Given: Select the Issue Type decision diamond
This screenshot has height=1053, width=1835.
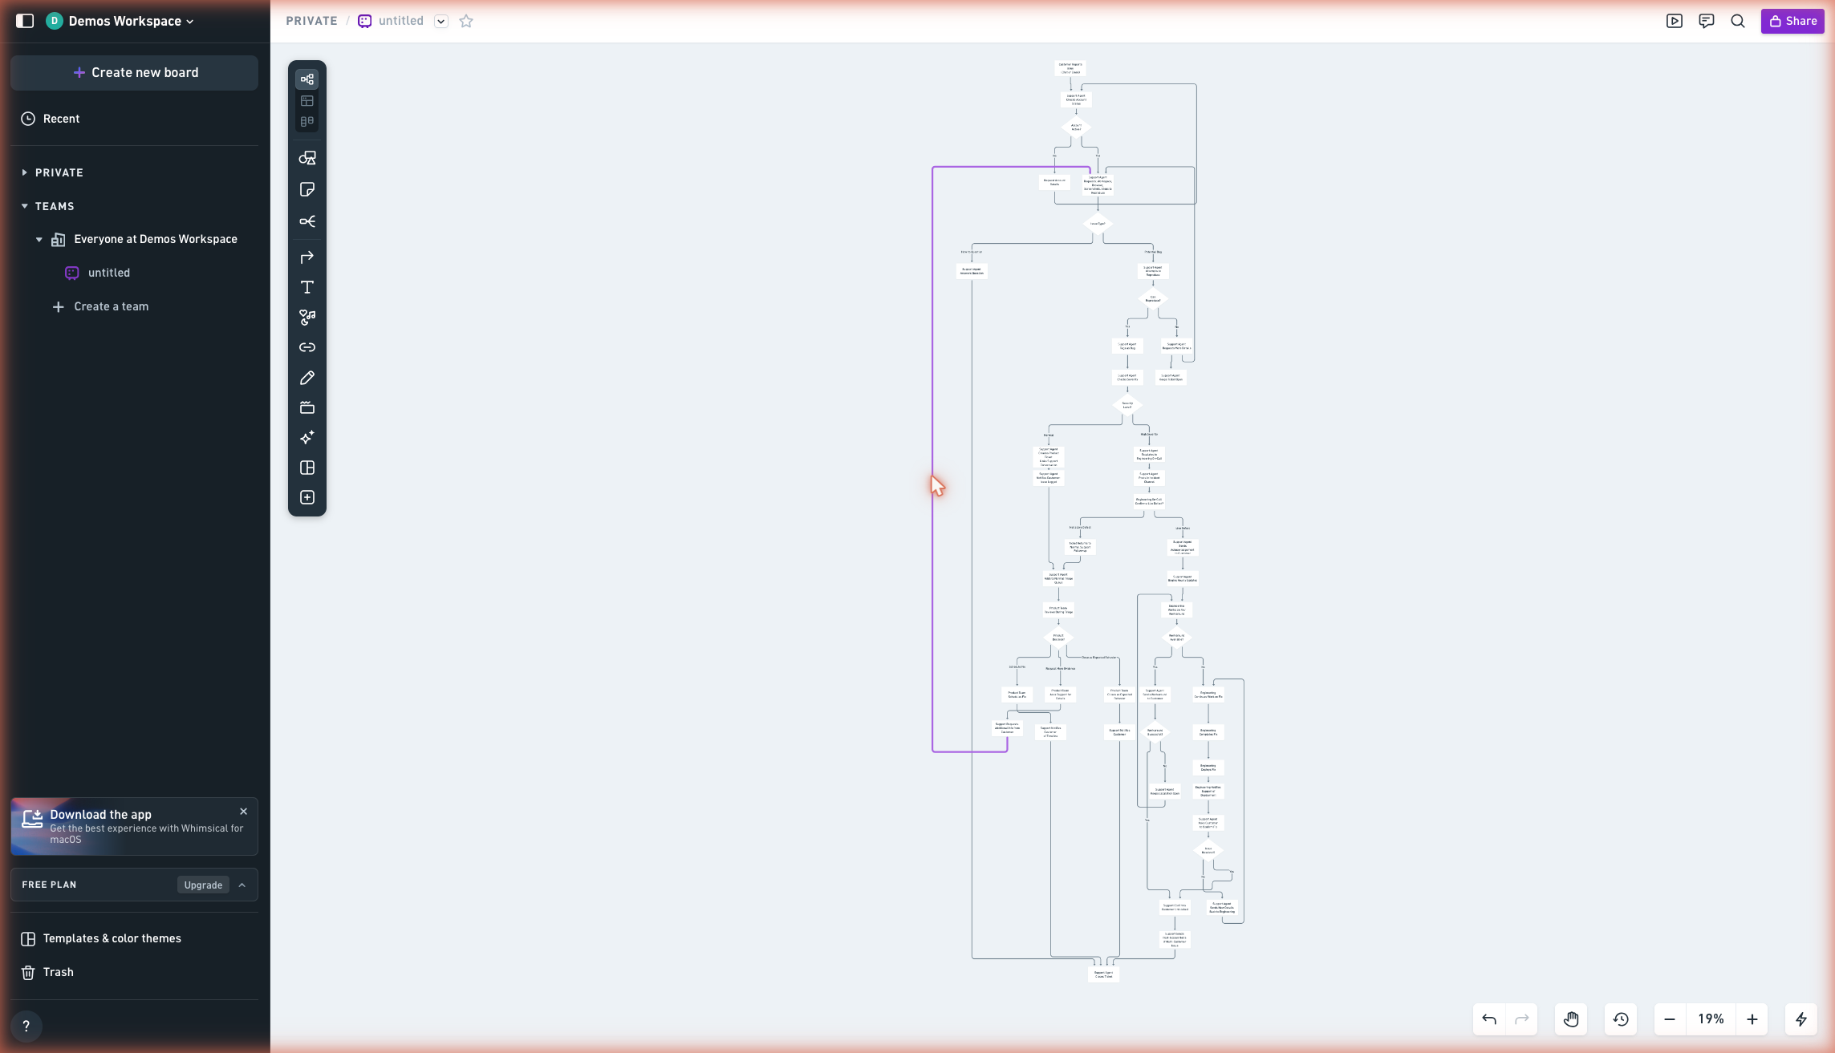Looking at the screenshot, I should coord(1098,224).
